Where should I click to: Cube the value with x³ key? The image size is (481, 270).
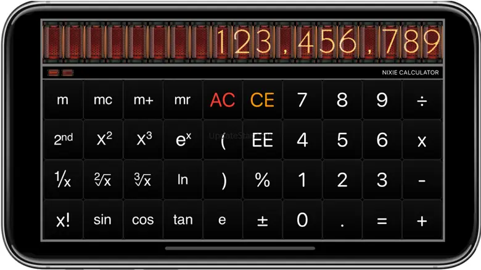143,140
